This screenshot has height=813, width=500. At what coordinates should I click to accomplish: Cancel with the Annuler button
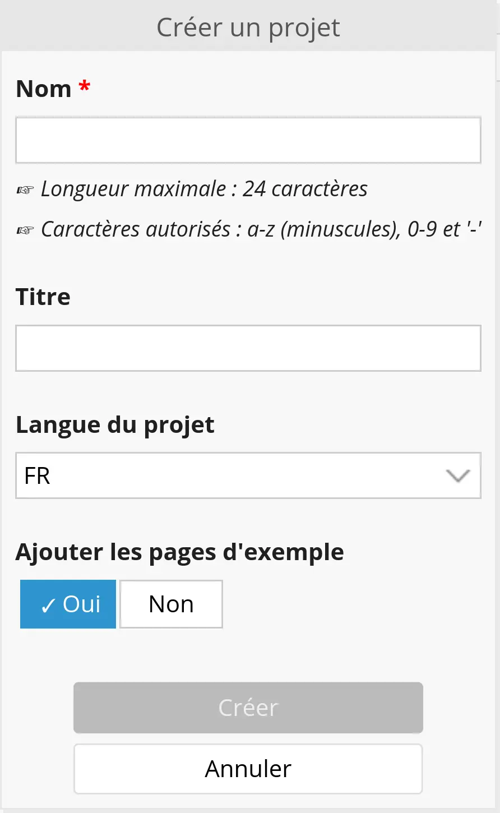click(248, 769)
